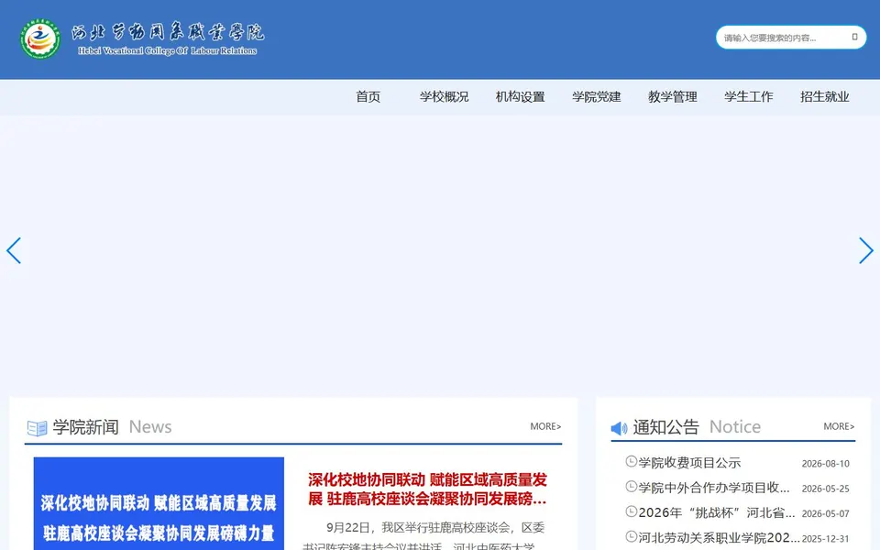Click clock icon beside 学院中外合作办学项目收
This screenshot has height=550, width=880.
631,487
